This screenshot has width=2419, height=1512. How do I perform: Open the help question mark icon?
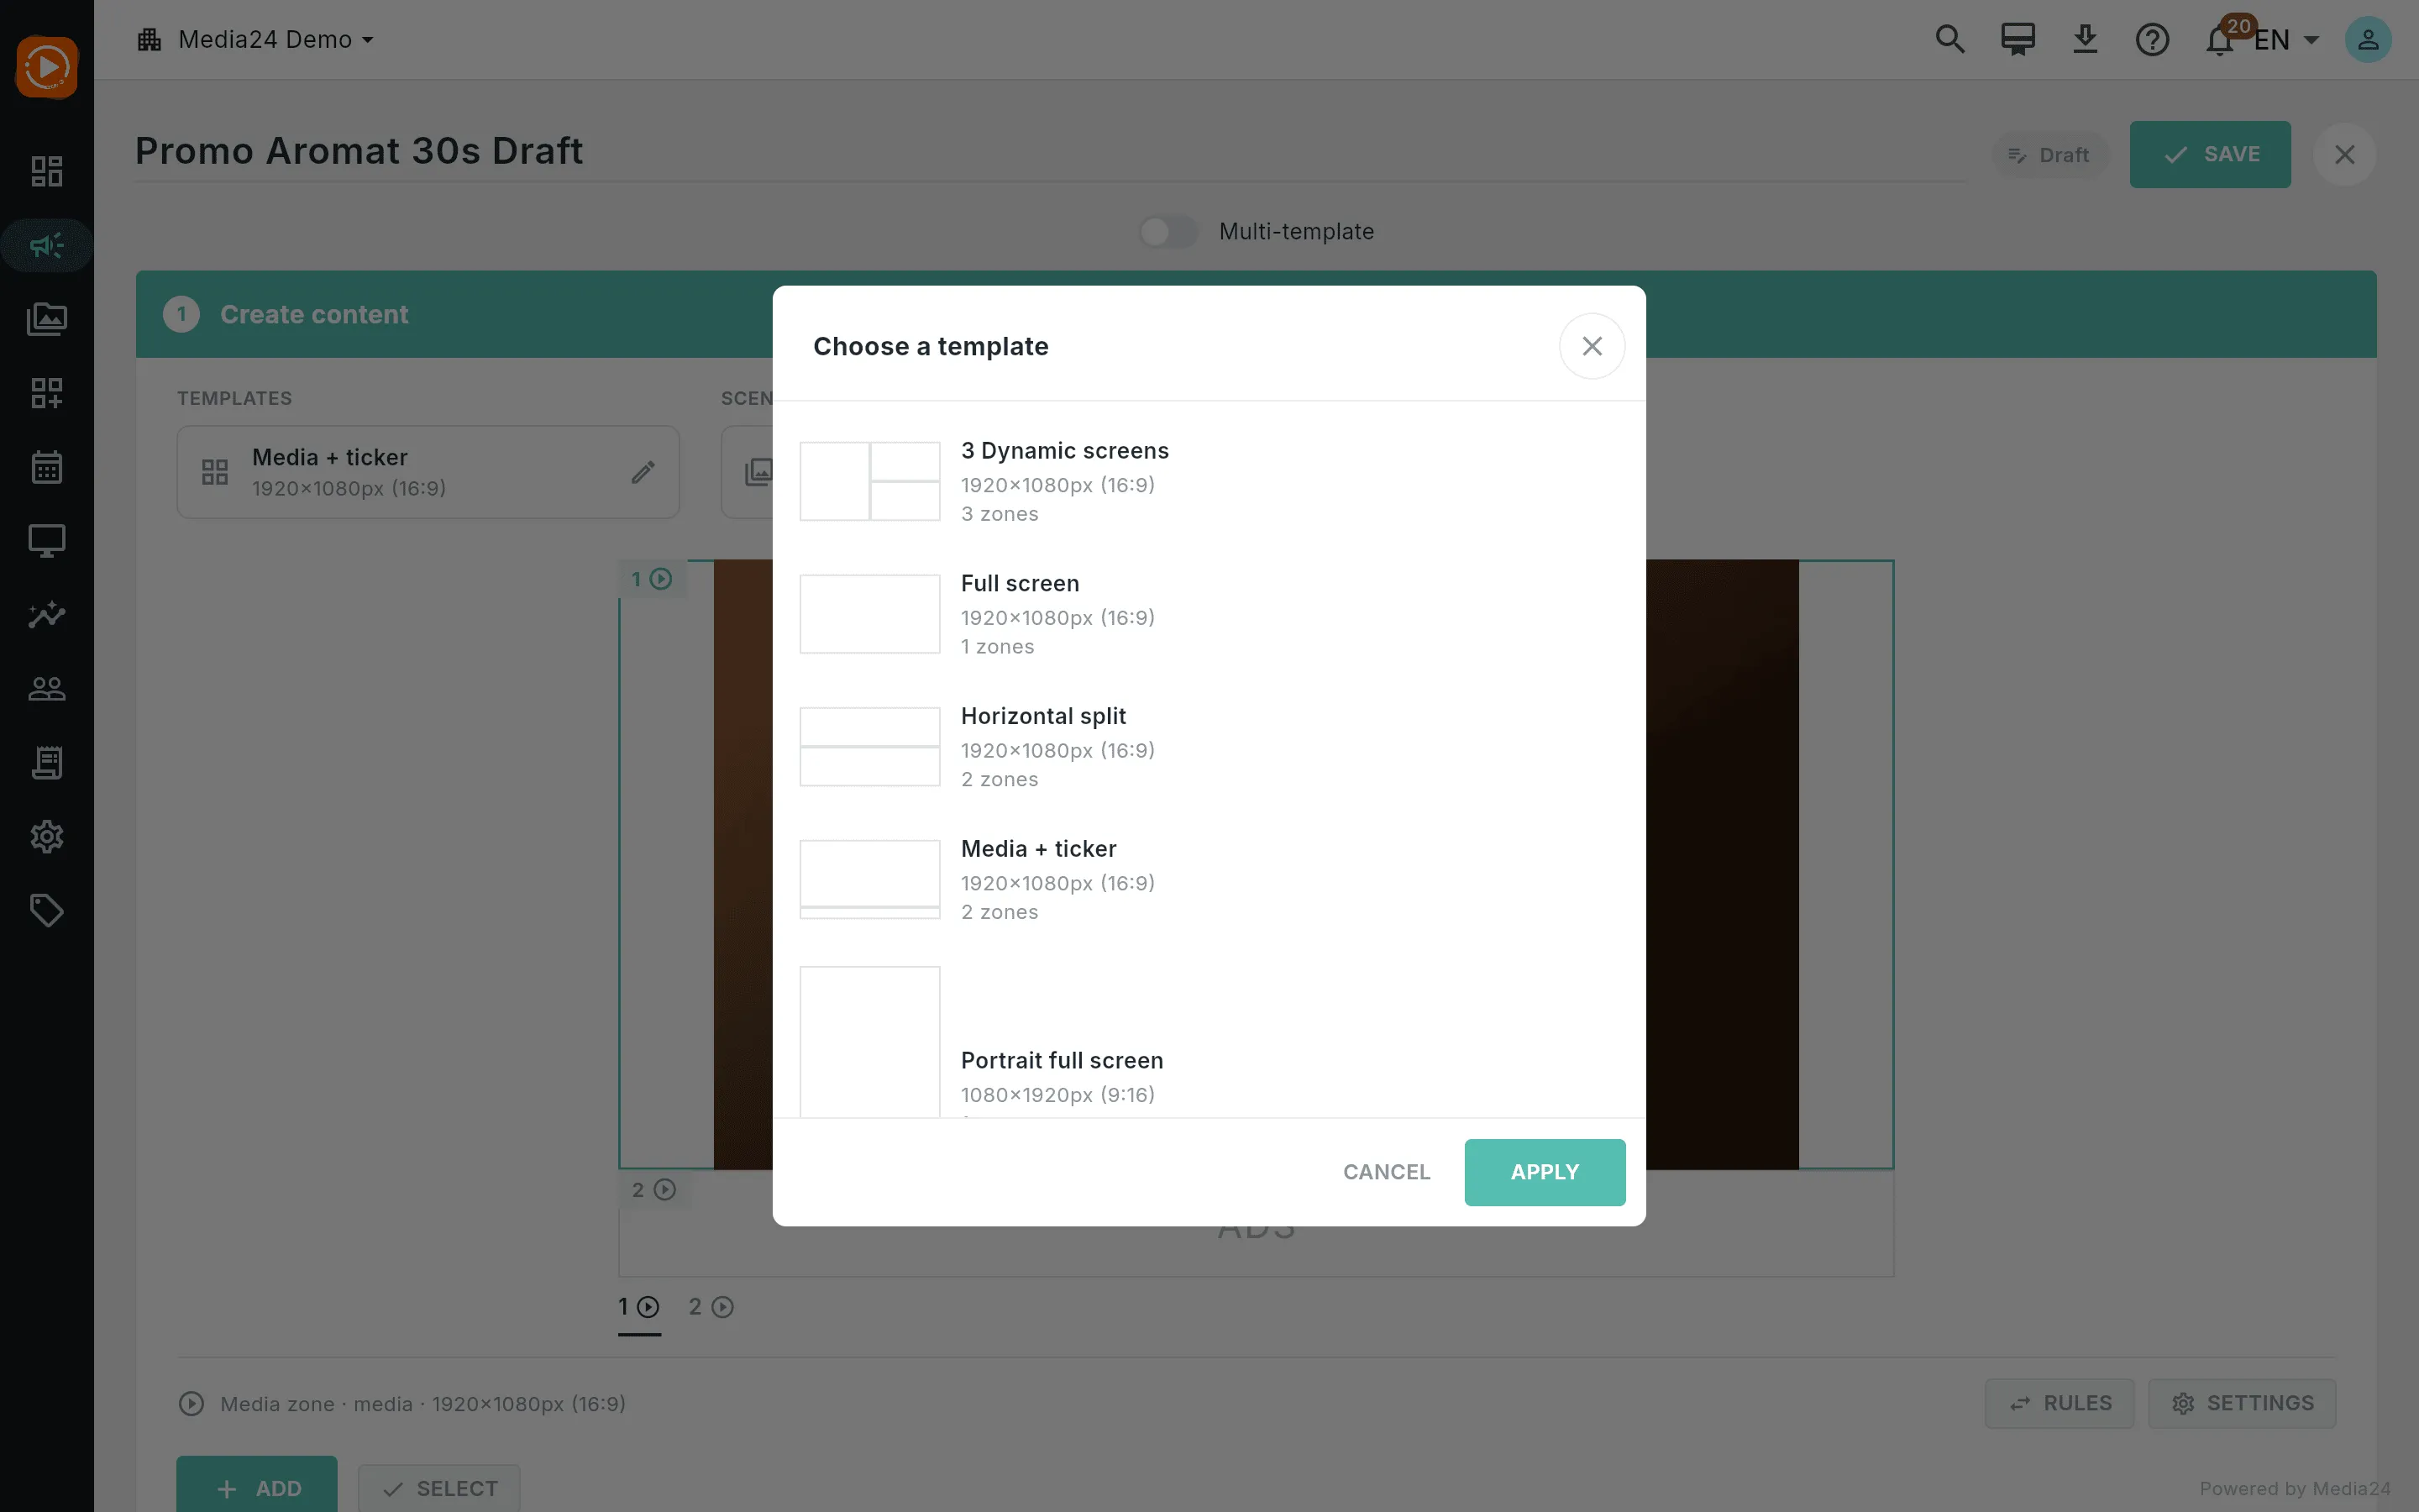[x=2152, y=39]
